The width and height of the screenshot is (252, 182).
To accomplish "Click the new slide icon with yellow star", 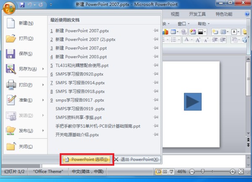I will point(215,32).
